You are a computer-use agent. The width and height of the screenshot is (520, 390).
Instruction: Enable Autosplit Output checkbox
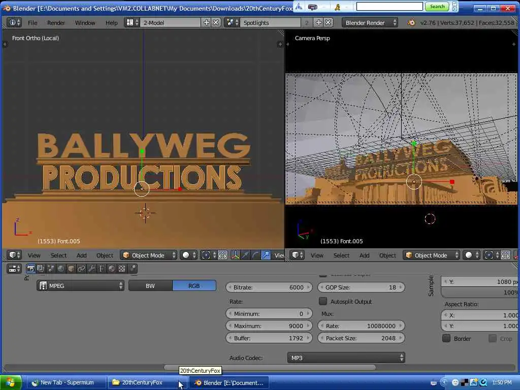322,301
